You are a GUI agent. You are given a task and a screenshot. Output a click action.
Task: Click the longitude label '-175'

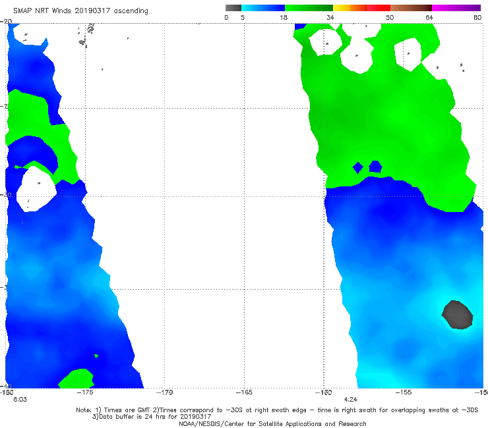[85, 392]
